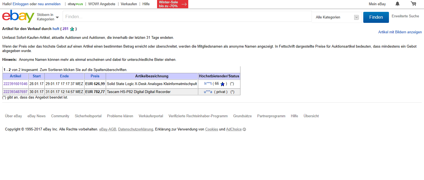Open the AdChoice link
Viewport: 424px width, 180px height.
click(x=234, y=129)
